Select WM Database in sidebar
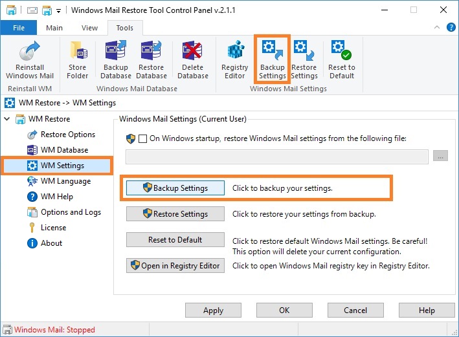 (58, 150)
